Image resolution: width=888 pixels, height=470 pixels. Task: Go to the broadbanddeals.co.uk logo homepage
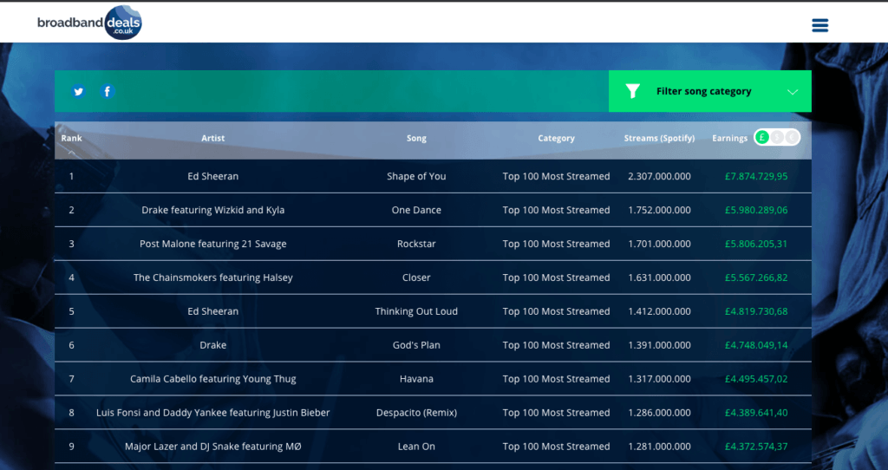[x=89, y=23]
